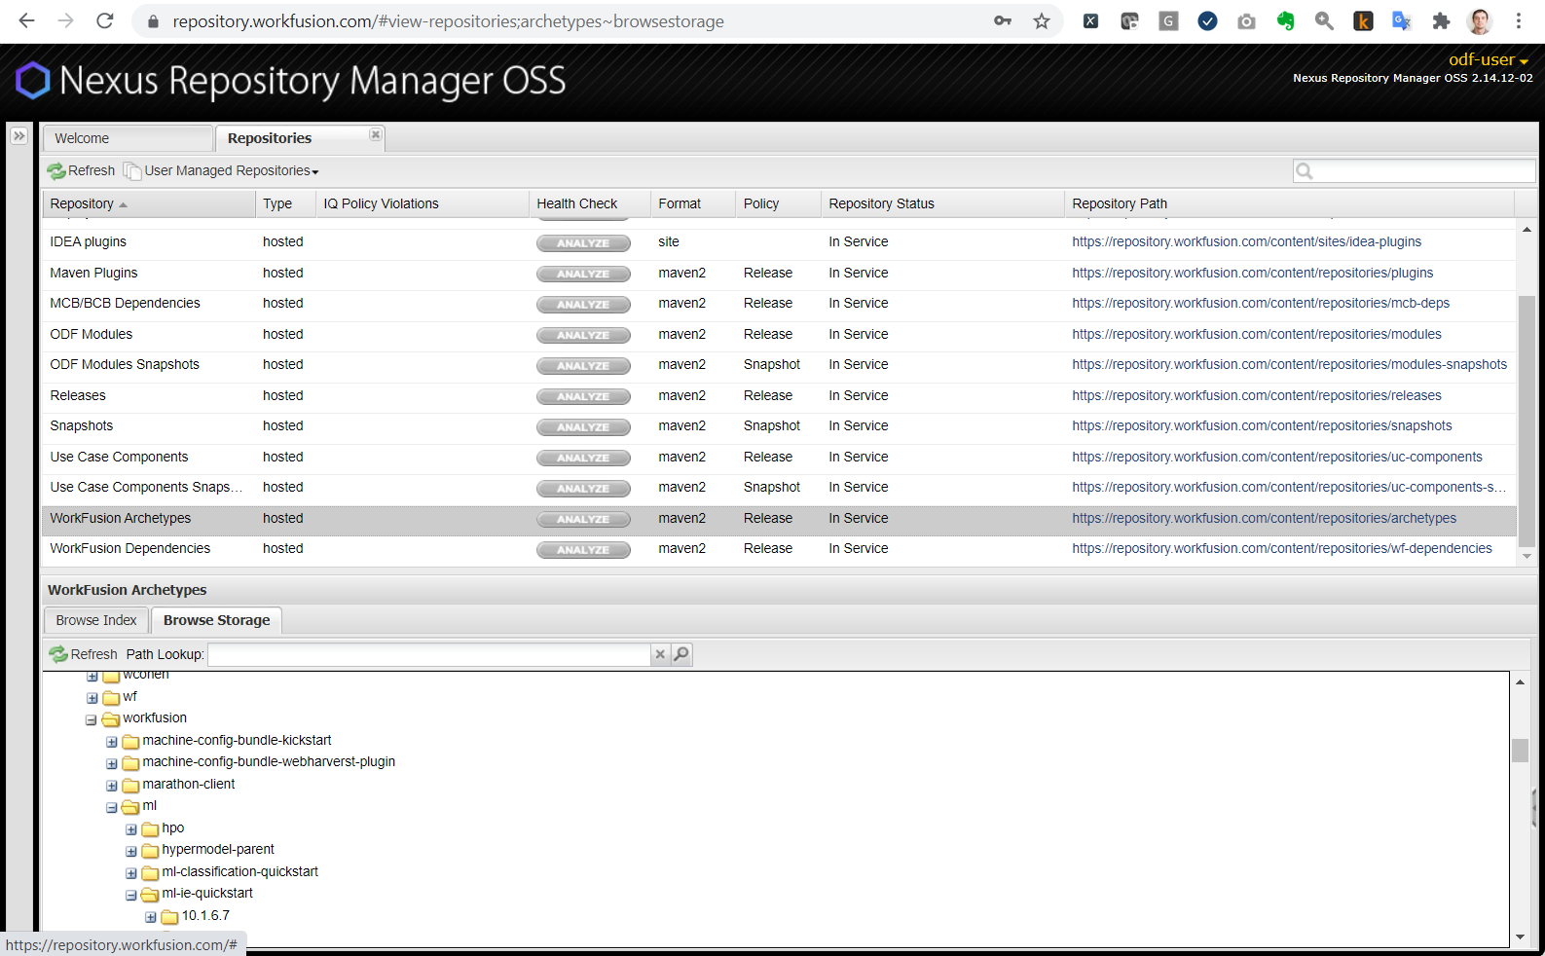Open the Evernote extension icon
Viewport: 1545px width, 956px height.
point(1286,20)
